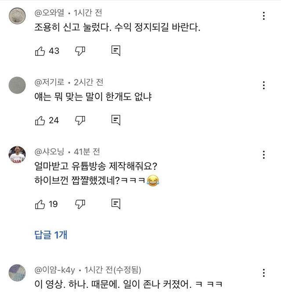Open more options for @이암-k4y's comment
Image resolution: width=281 pixels, height=298 pixels.
pos(263,272)
